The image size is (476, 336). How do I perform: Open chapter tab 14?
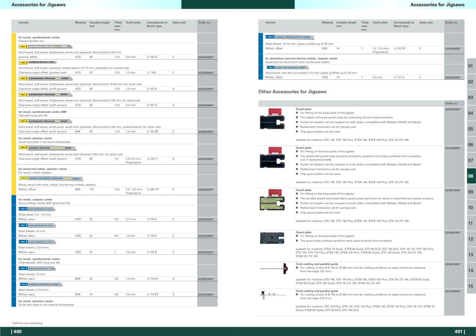pos(471,270)
